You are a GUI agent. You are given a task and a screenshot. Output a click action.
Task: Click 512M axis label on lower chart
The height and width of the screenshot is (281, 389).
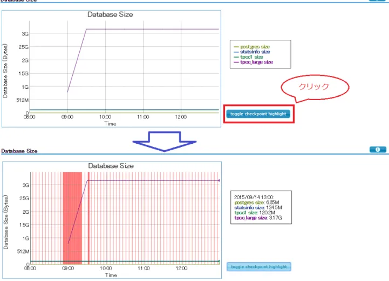23,251
